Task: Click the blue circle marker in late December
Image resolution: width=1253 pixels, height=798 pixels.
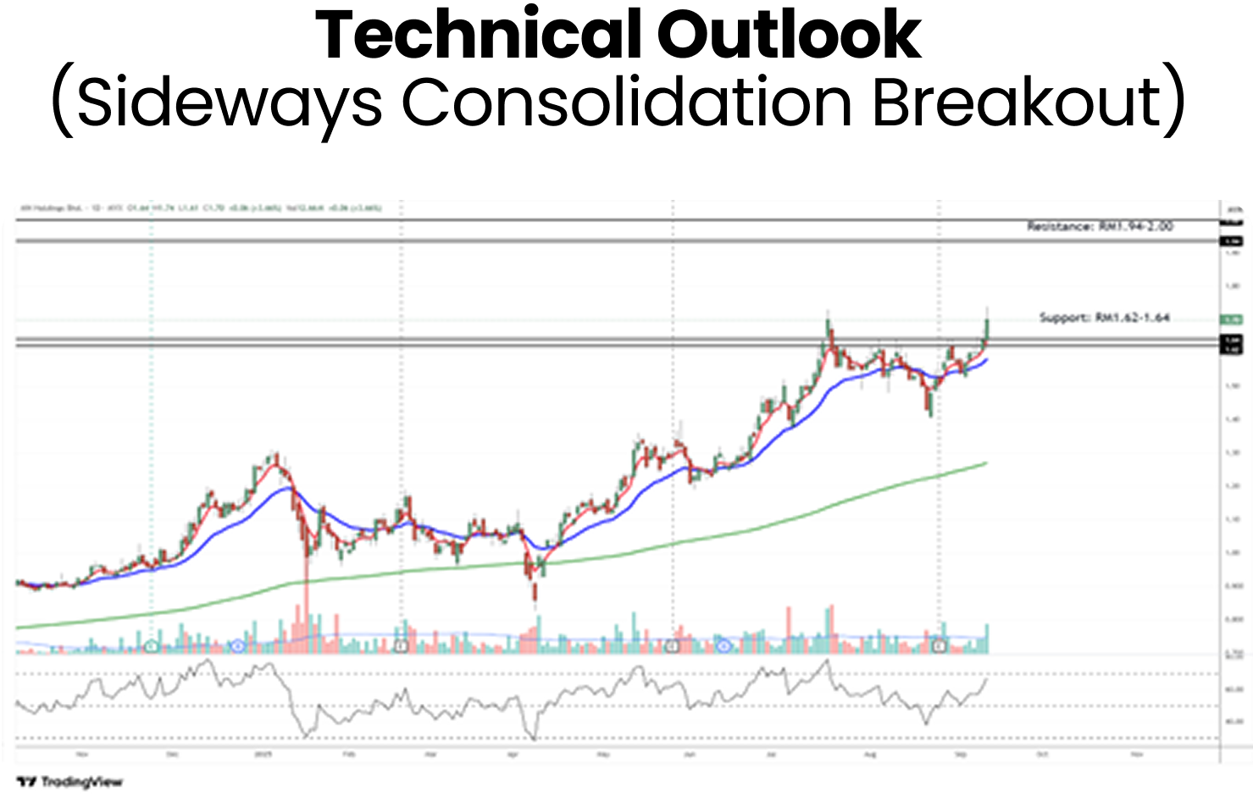Action: (x=237, y=646)
